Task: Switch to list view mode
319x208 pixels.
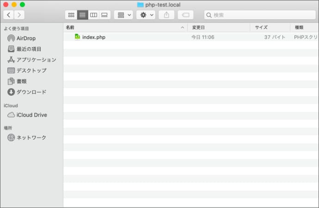Action: coord(82,15)
